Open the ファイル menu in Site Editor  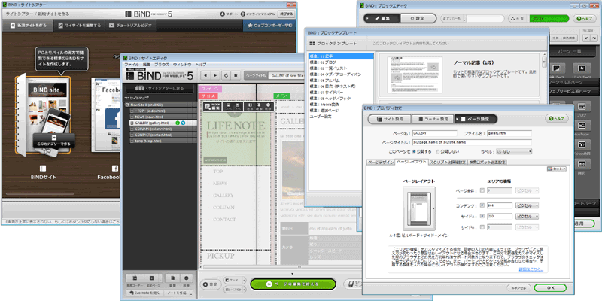tap(132, 65)
